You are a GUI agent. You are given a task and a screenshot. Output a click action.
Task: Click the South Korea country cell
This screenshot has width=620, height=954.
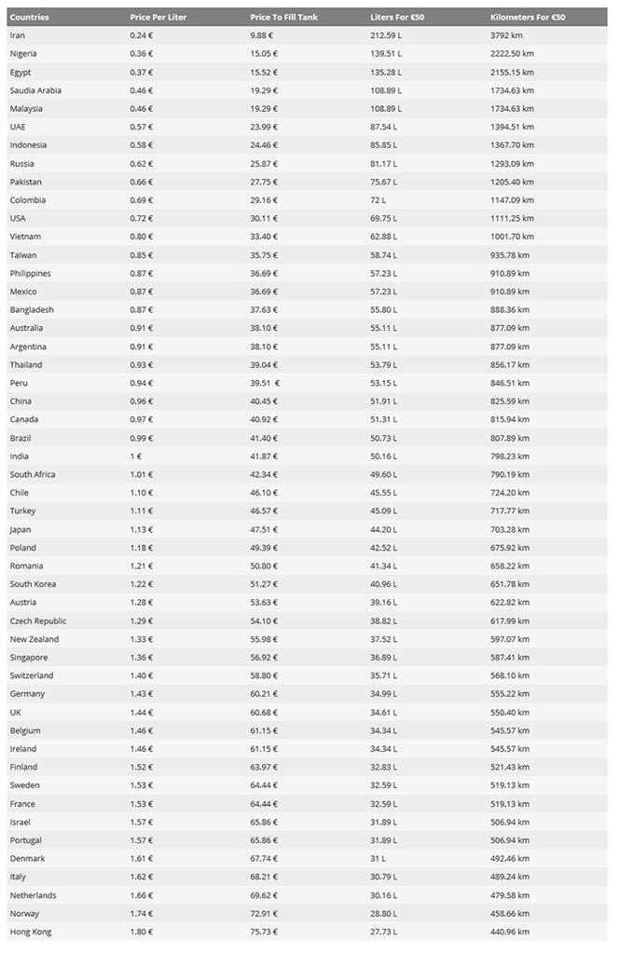(x=34, y=584)
